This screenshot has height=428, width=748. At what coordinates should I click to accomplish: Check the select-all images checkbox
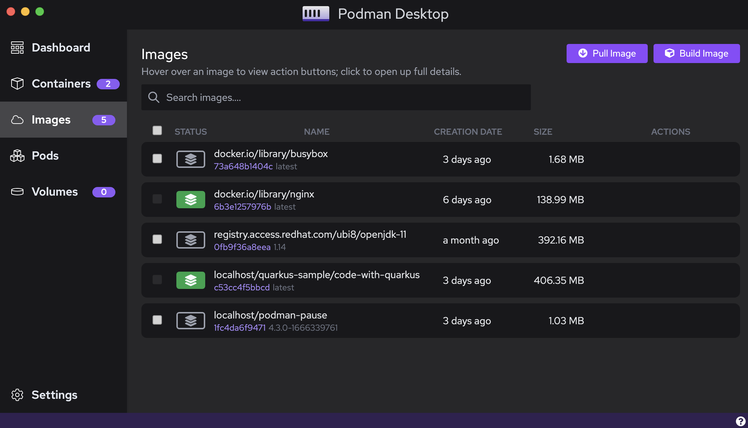(157, 130)
